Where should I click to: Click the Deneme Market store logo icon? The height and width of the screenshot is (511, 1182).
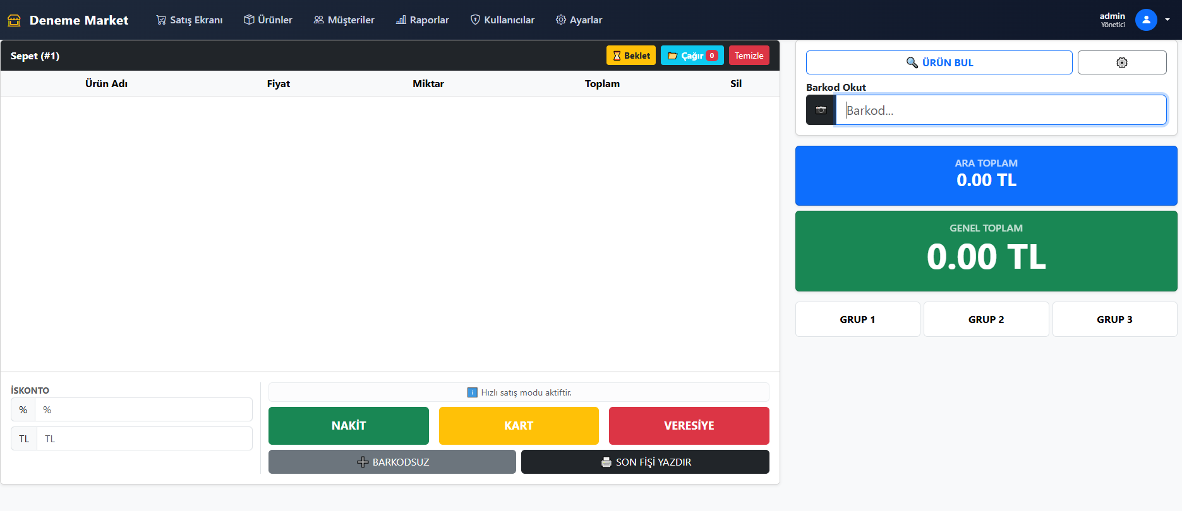14,20
